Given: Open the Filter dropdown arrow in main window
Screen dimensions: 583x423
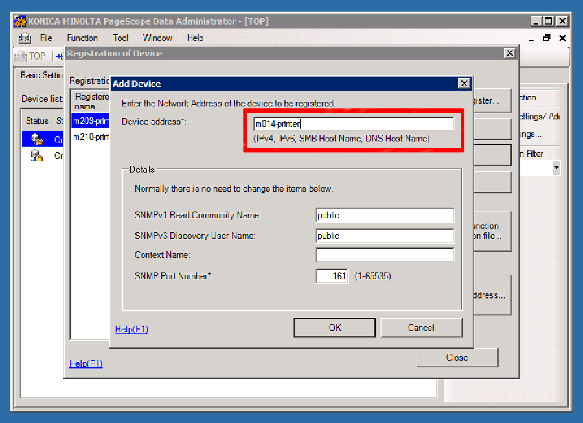Looking at the screenshot, I should click(556, 168).
